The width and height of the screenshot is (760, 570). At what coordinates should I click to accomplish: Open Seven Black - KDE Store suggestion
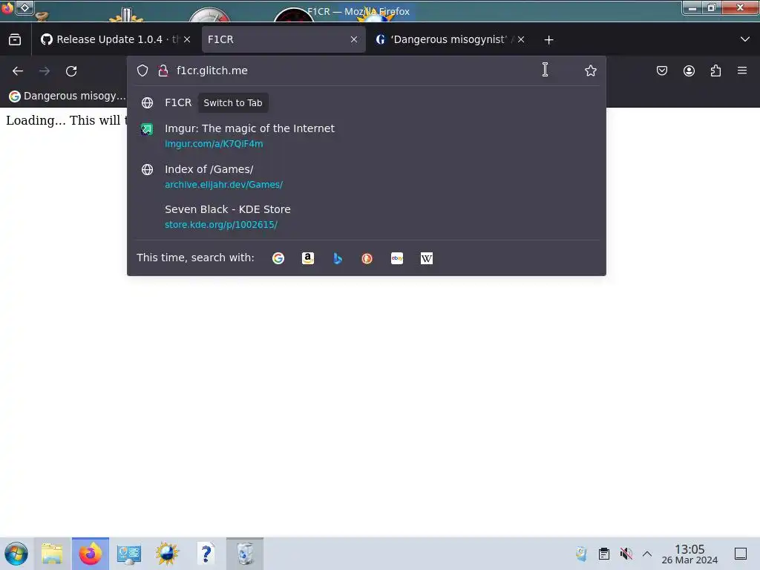(x=367, y=217)
